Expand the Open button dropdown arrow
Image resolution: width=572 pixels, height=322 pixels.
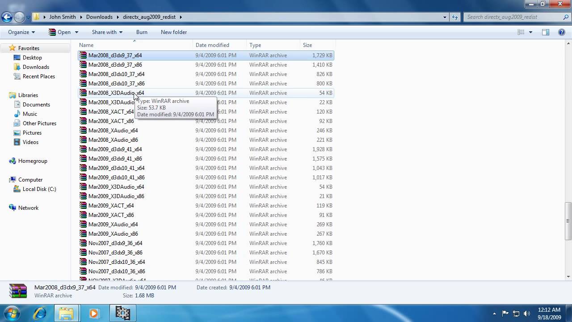[76, 32]
